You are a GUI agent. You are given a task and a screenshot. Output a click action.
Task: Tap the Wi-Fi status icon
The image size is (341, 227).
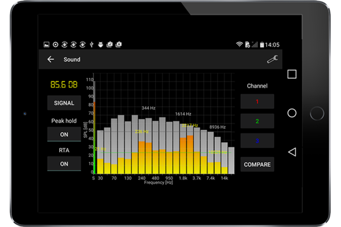239,45
